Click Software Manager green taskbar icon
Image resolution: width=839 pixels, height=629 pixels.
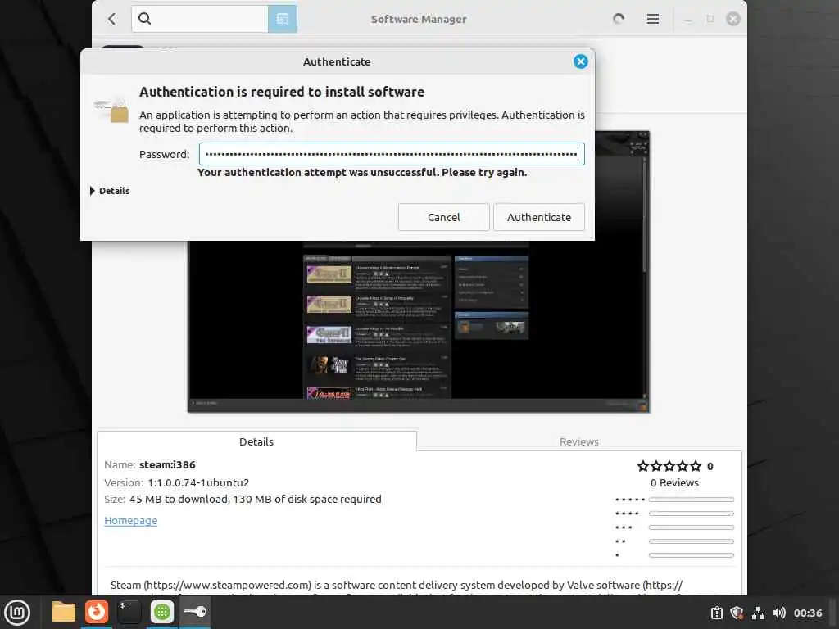pos(161,612)
